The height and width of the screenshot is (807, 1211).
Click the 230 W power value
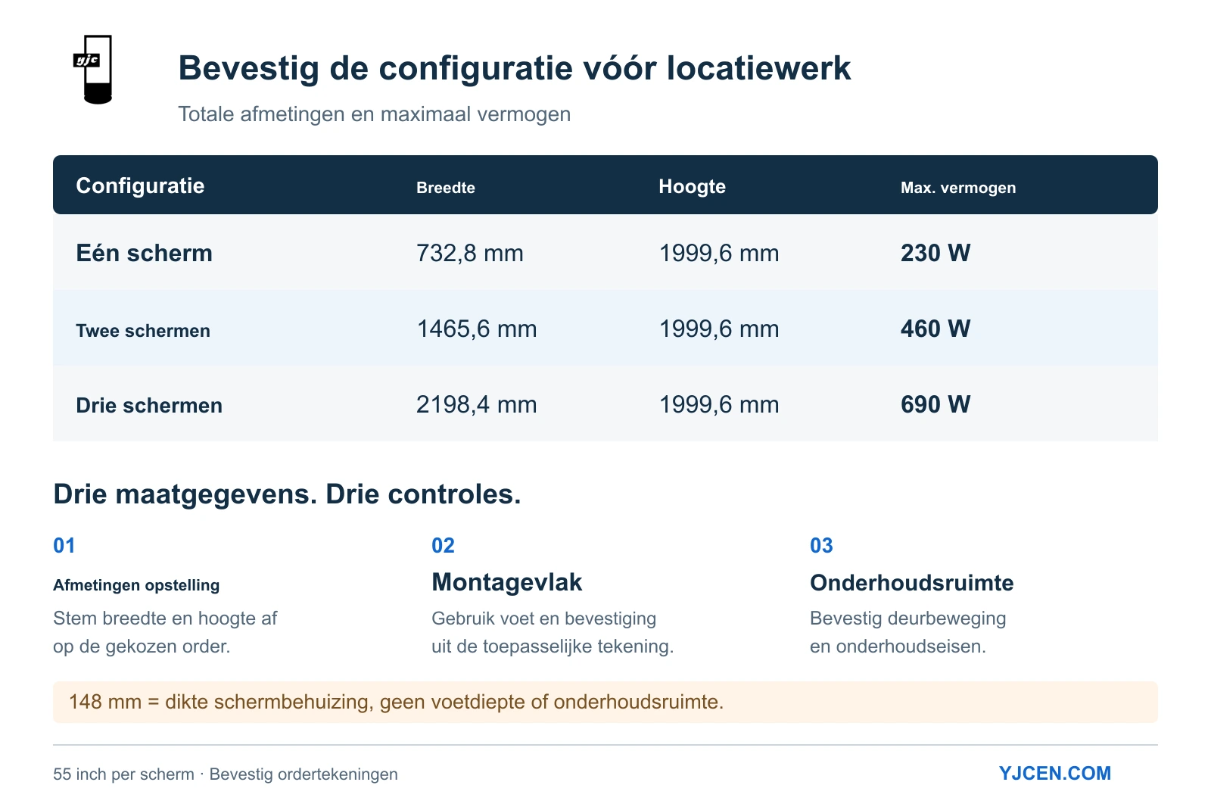(x=935, y=253)
